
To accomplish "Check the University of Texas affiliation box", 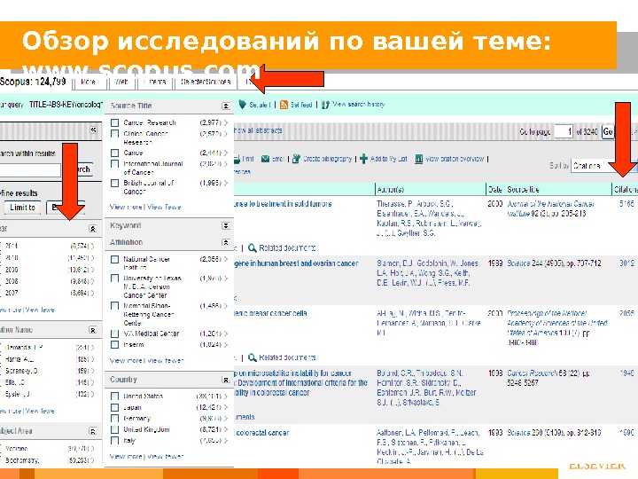I will pyautogui.click(x=114, y=279).
